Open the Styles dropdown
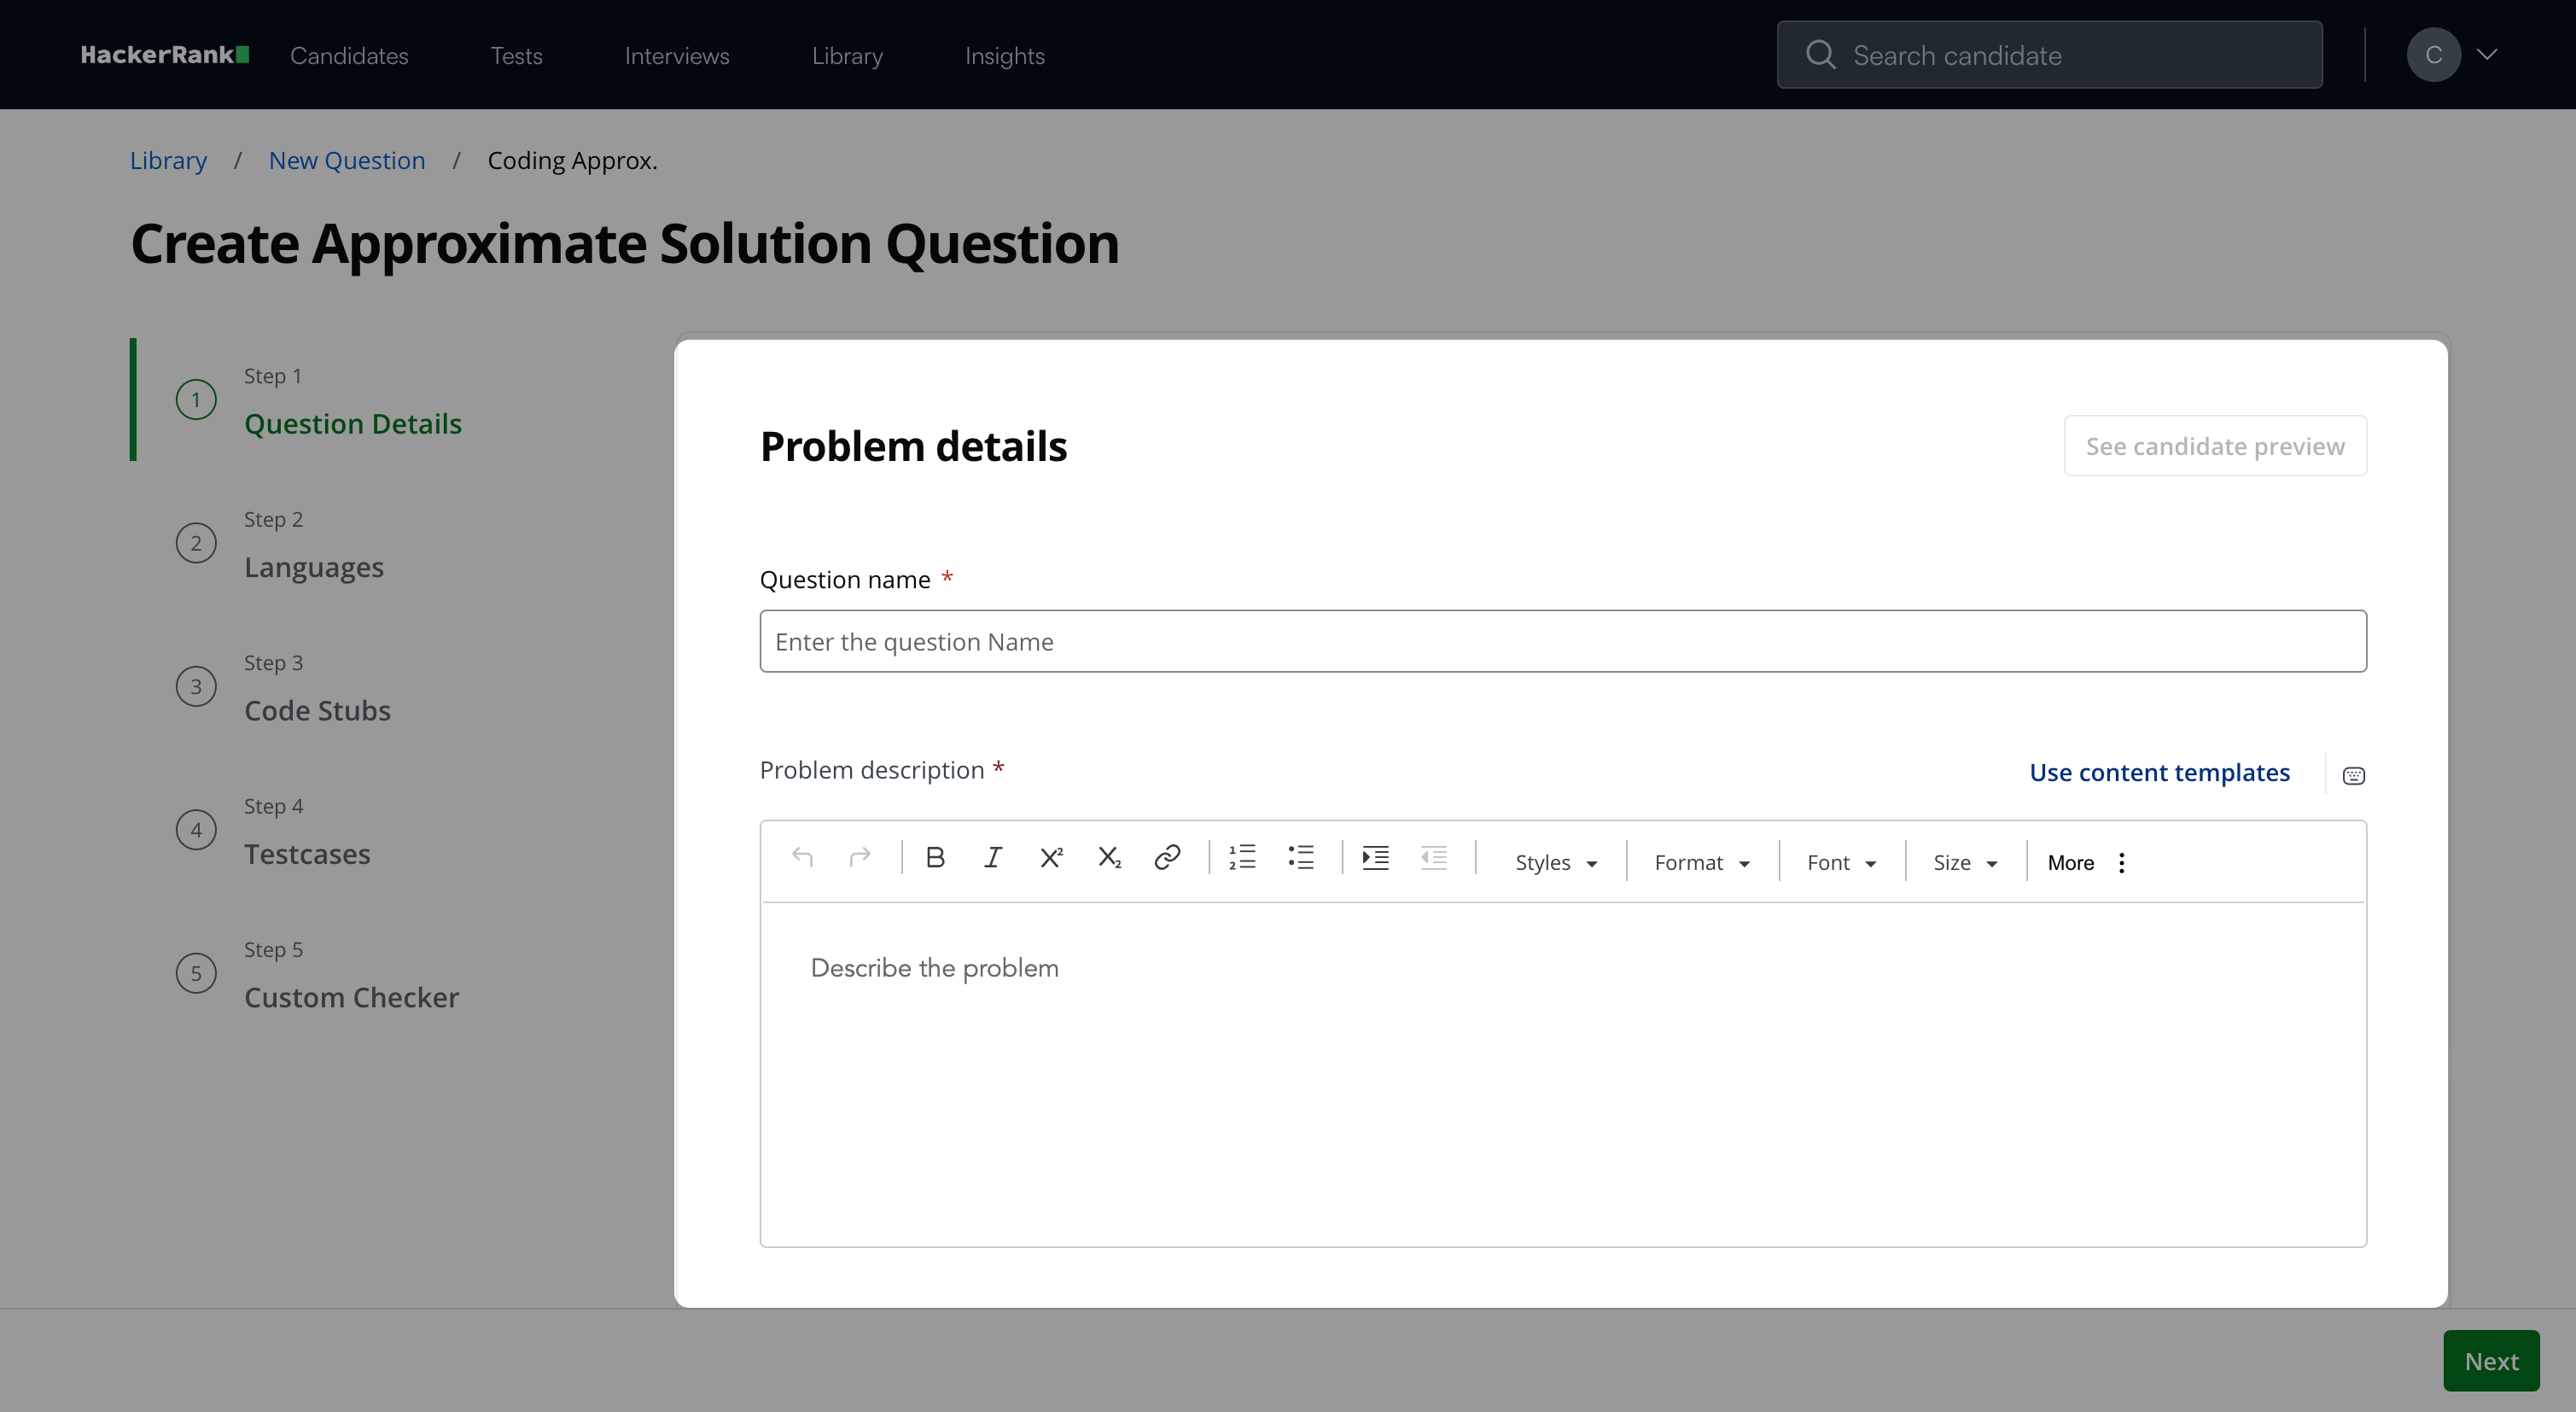Screen dimensions: 2576x1412 point(1555,862)
